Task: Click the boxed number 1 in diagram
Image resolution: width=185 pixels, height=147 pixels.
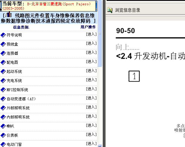Action: [x=134, y=76]
